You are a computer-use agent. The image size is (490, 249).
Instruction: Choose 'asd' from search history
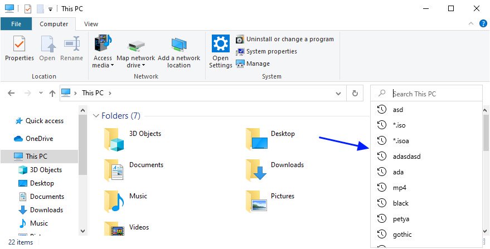(426, 110)
